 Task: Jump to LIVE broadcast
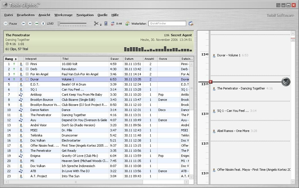pyautogui.click(x=43, y=24)
